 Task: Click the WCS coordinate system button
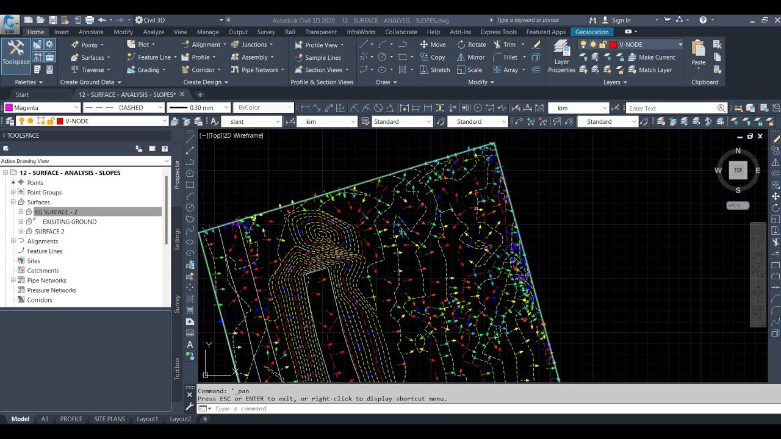737,205
